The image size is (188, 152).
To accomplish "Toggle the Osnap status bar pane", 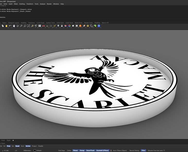I will [x=82, y=150].
